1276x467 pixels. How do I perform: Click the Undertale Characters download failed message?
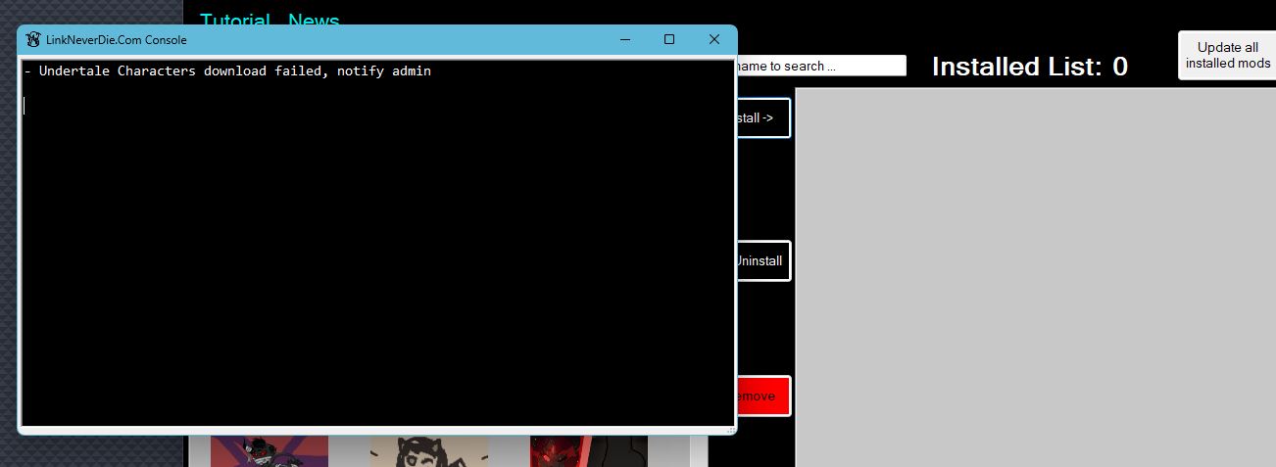pos(227,71)
